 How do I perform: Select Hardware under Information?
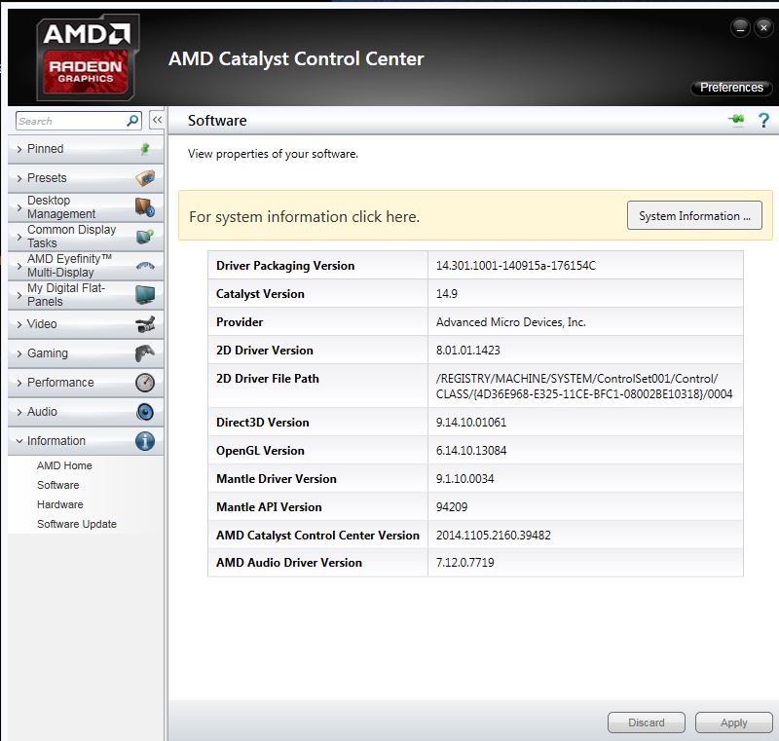click(60, 504)
